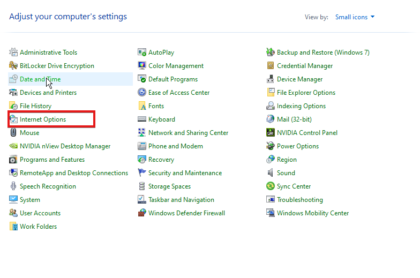Click the Power Options icon
This screenshot has height=278, width=420.
click(270, 146)
